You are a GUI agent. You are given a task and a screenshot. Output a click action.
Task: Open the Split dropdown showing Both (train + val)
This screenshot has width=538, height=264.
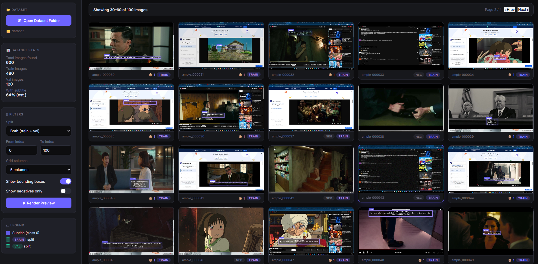point(39,131)
